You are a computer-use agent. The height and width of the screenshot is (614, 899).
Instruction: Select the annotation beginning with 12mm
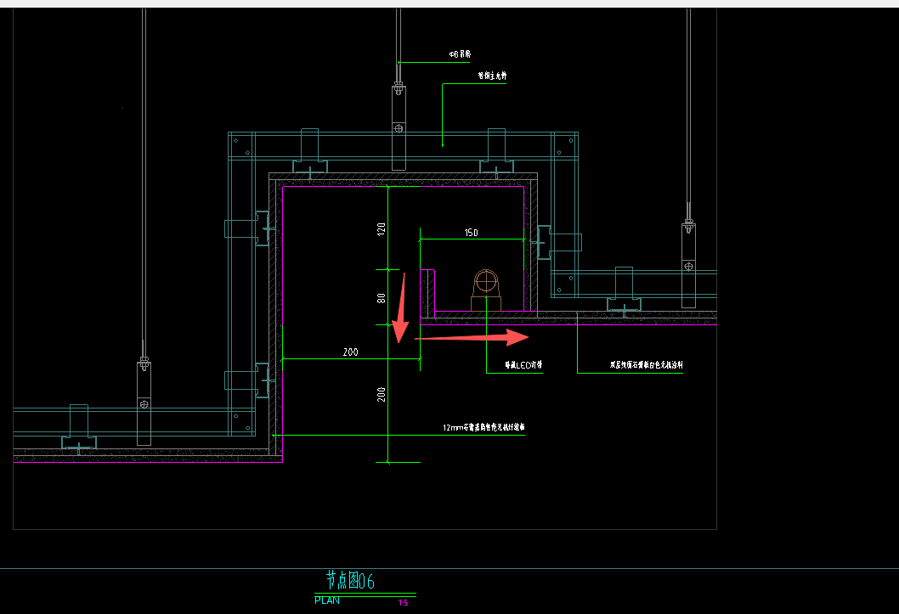483,427
